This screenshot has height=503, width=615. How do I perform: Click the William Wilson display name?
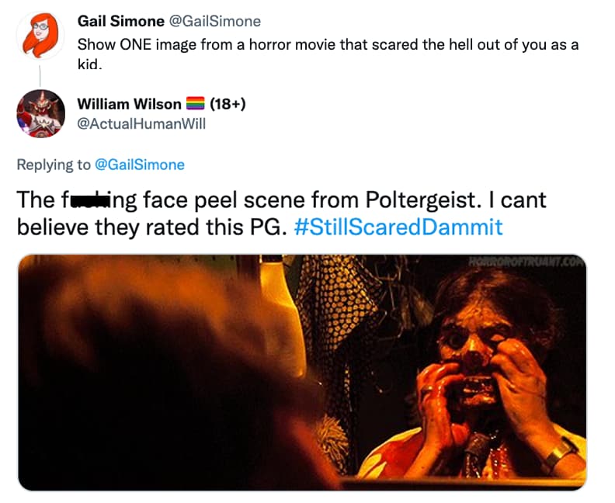pos(129,104)
